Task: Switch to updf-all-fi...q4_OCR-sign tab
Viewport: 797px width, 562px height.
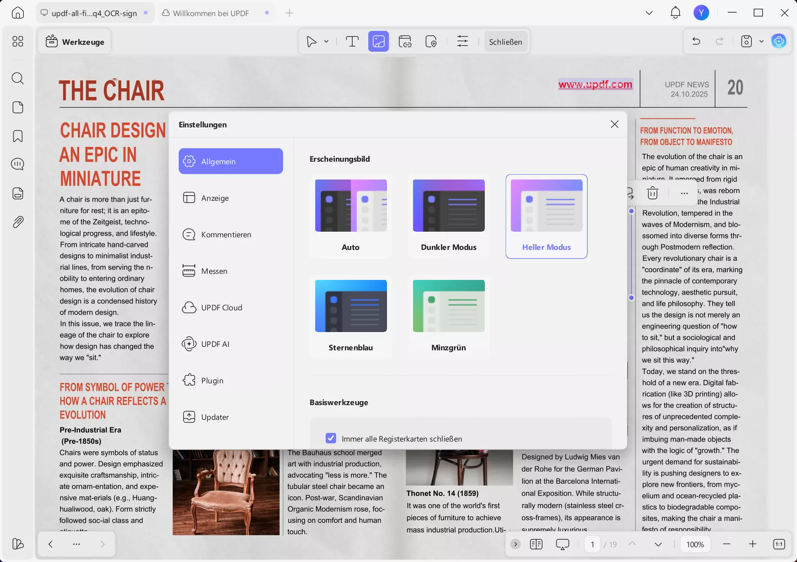Action: point(95,13)
